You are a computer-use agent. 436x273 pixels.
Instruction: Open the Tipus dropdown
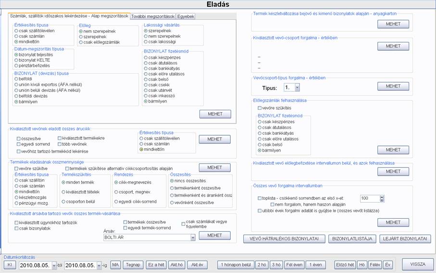coord(297,88)
